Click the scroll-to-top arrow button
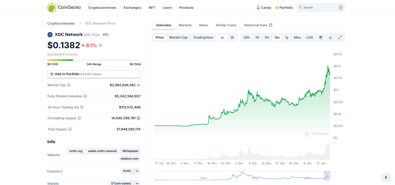The image size is (395, 185). [x=386, y=178]
